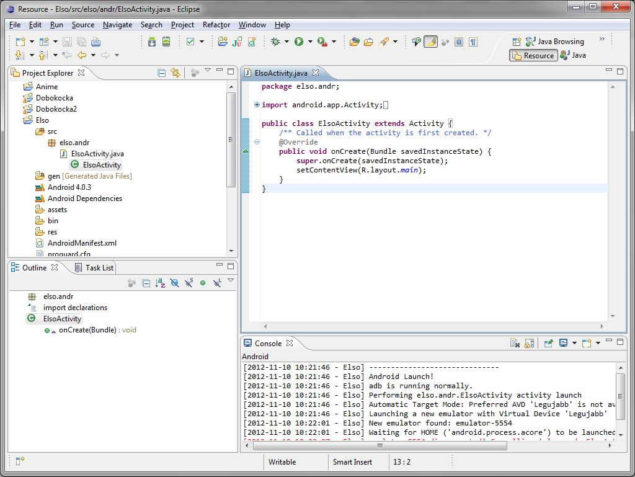Toggle Hide Static Fields and Methods
The image size is (635, 477).
point(189,283)
